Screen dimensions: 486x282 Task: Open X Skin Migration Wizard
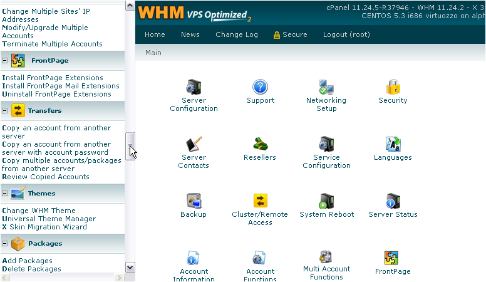tap(44, 227)
